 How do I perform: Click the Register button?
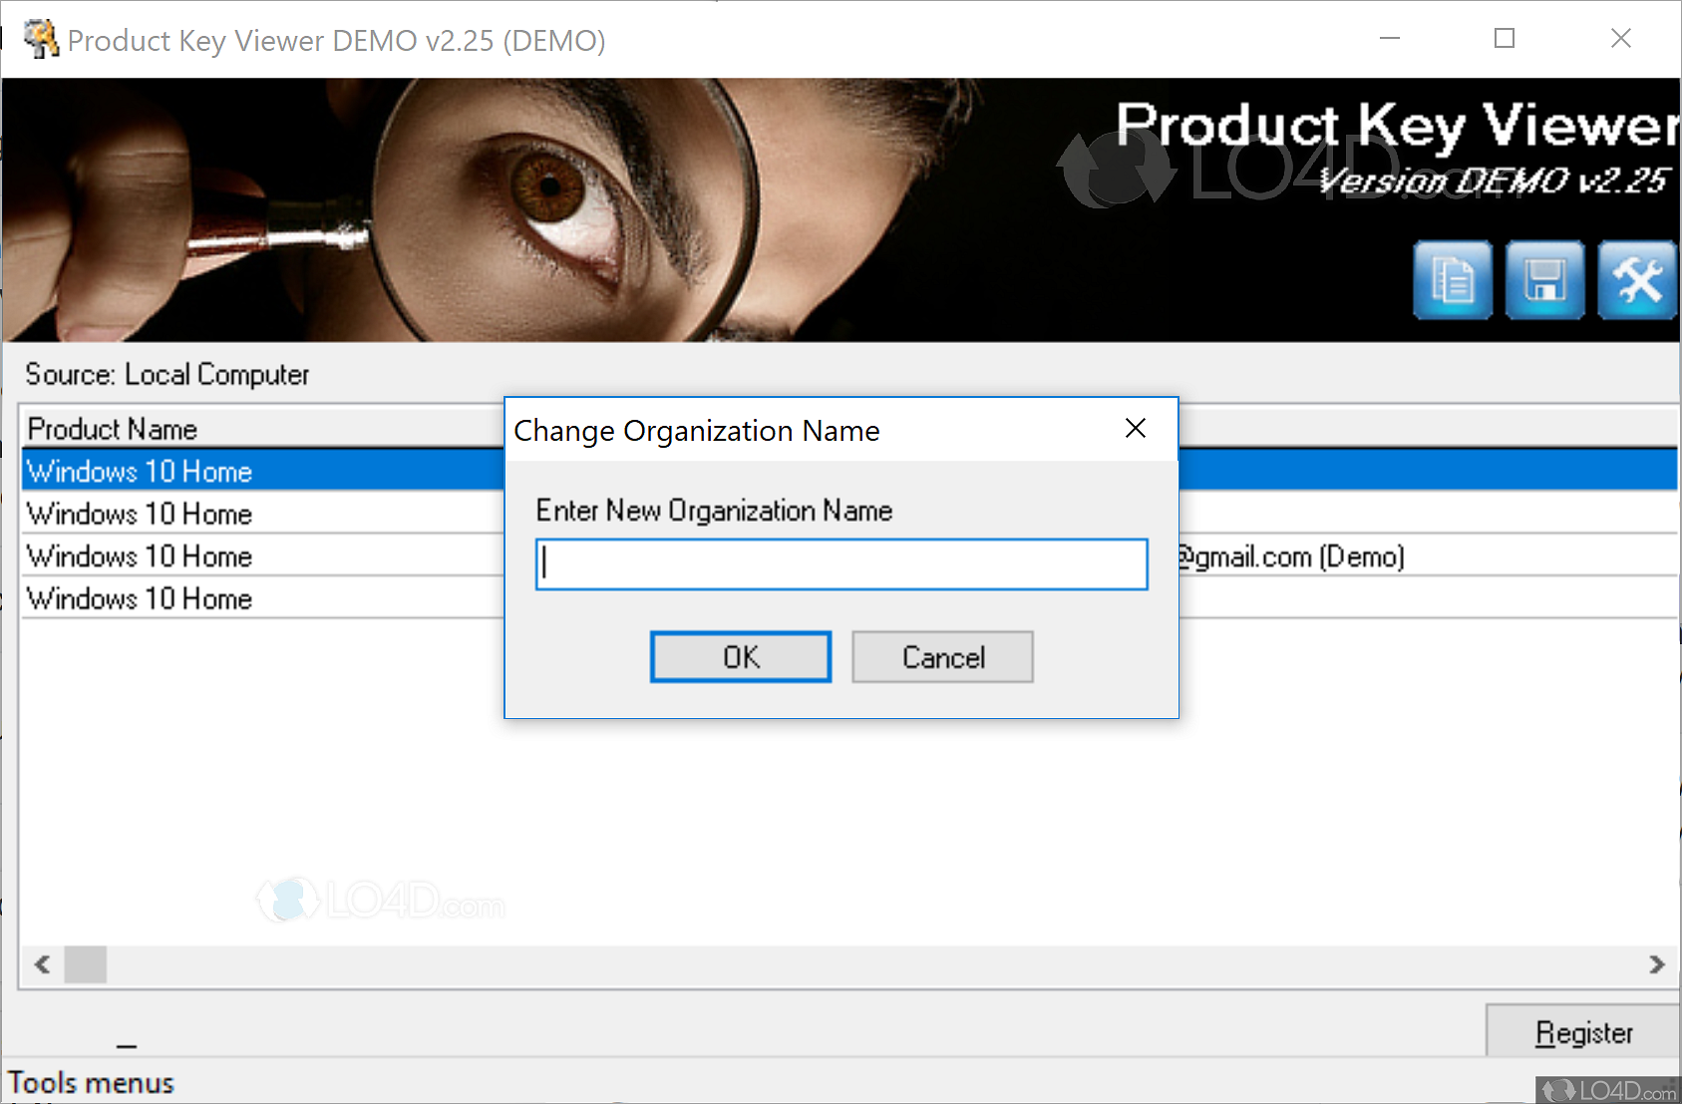tap(1583, 1032)
